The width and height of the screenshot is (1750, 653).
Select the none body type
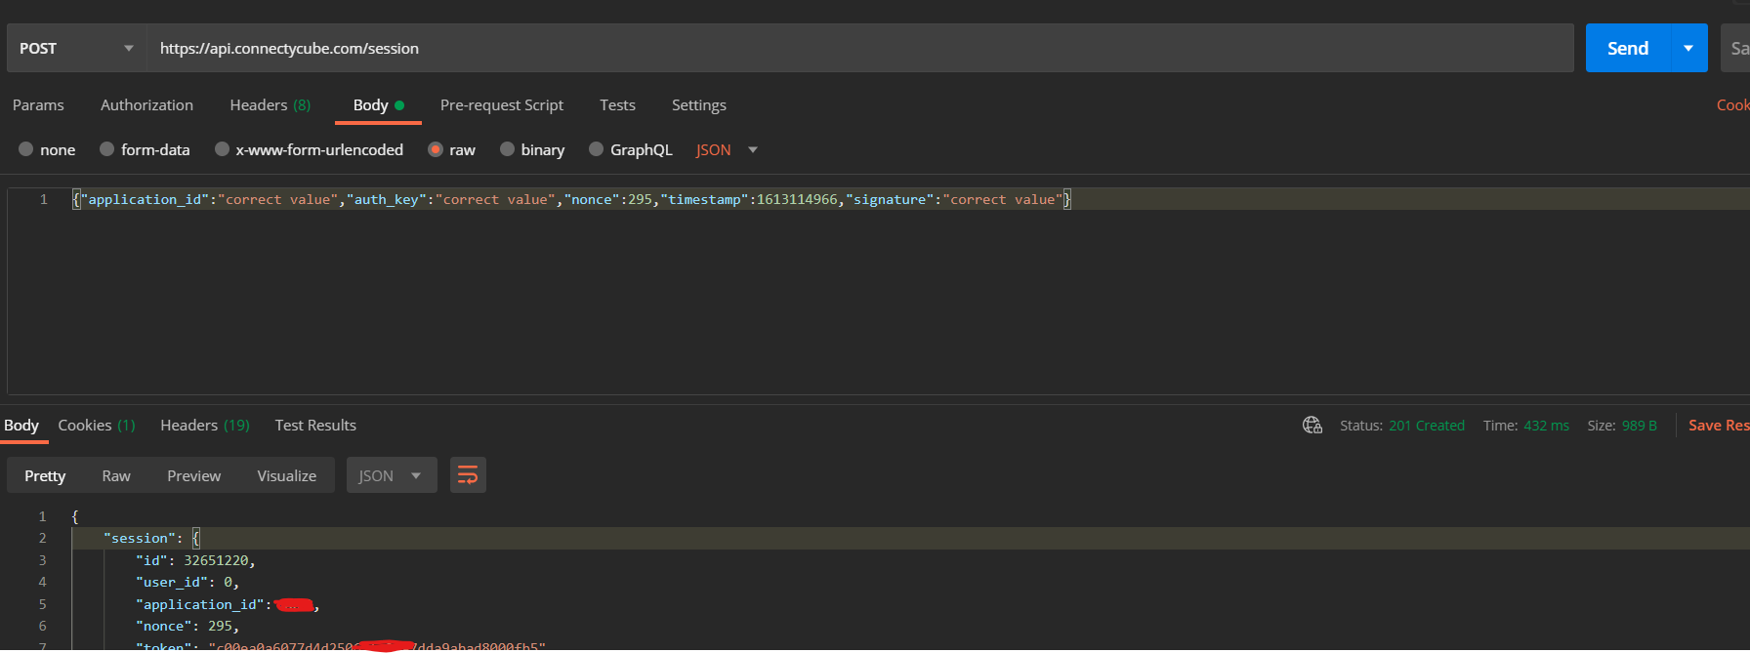[x=47, y=149]
